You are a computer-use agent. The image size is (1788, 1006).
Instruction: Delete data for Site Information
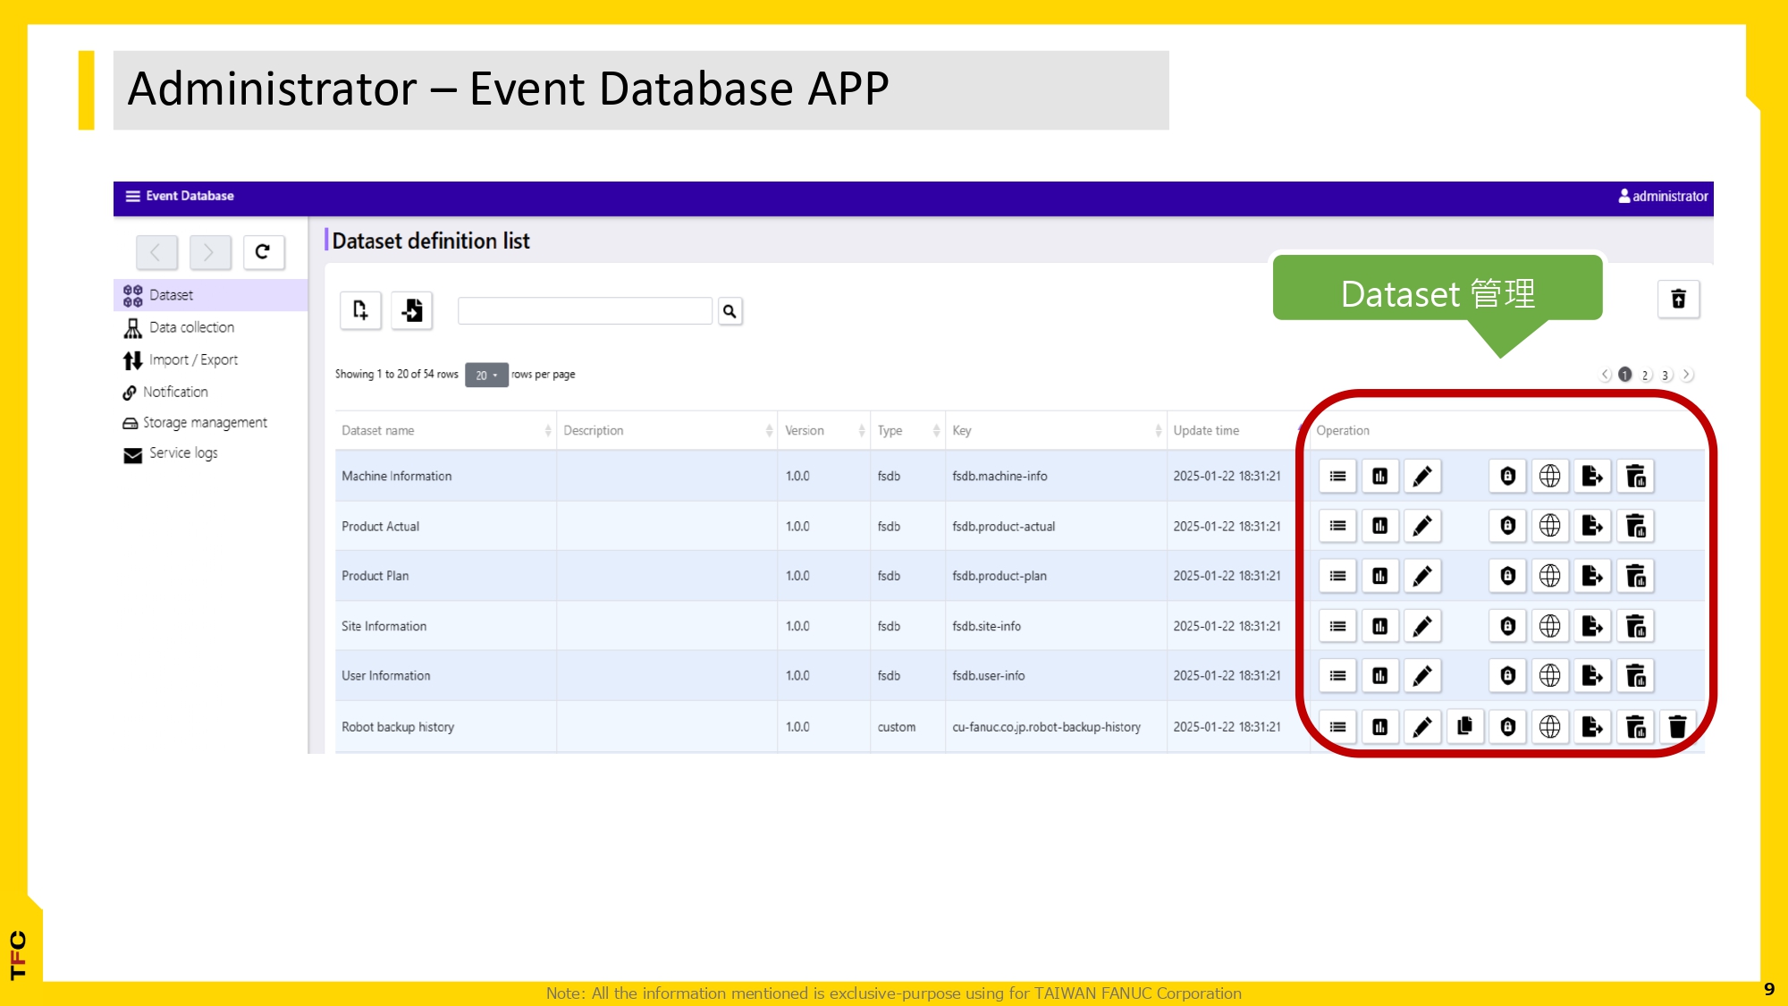1635,626
